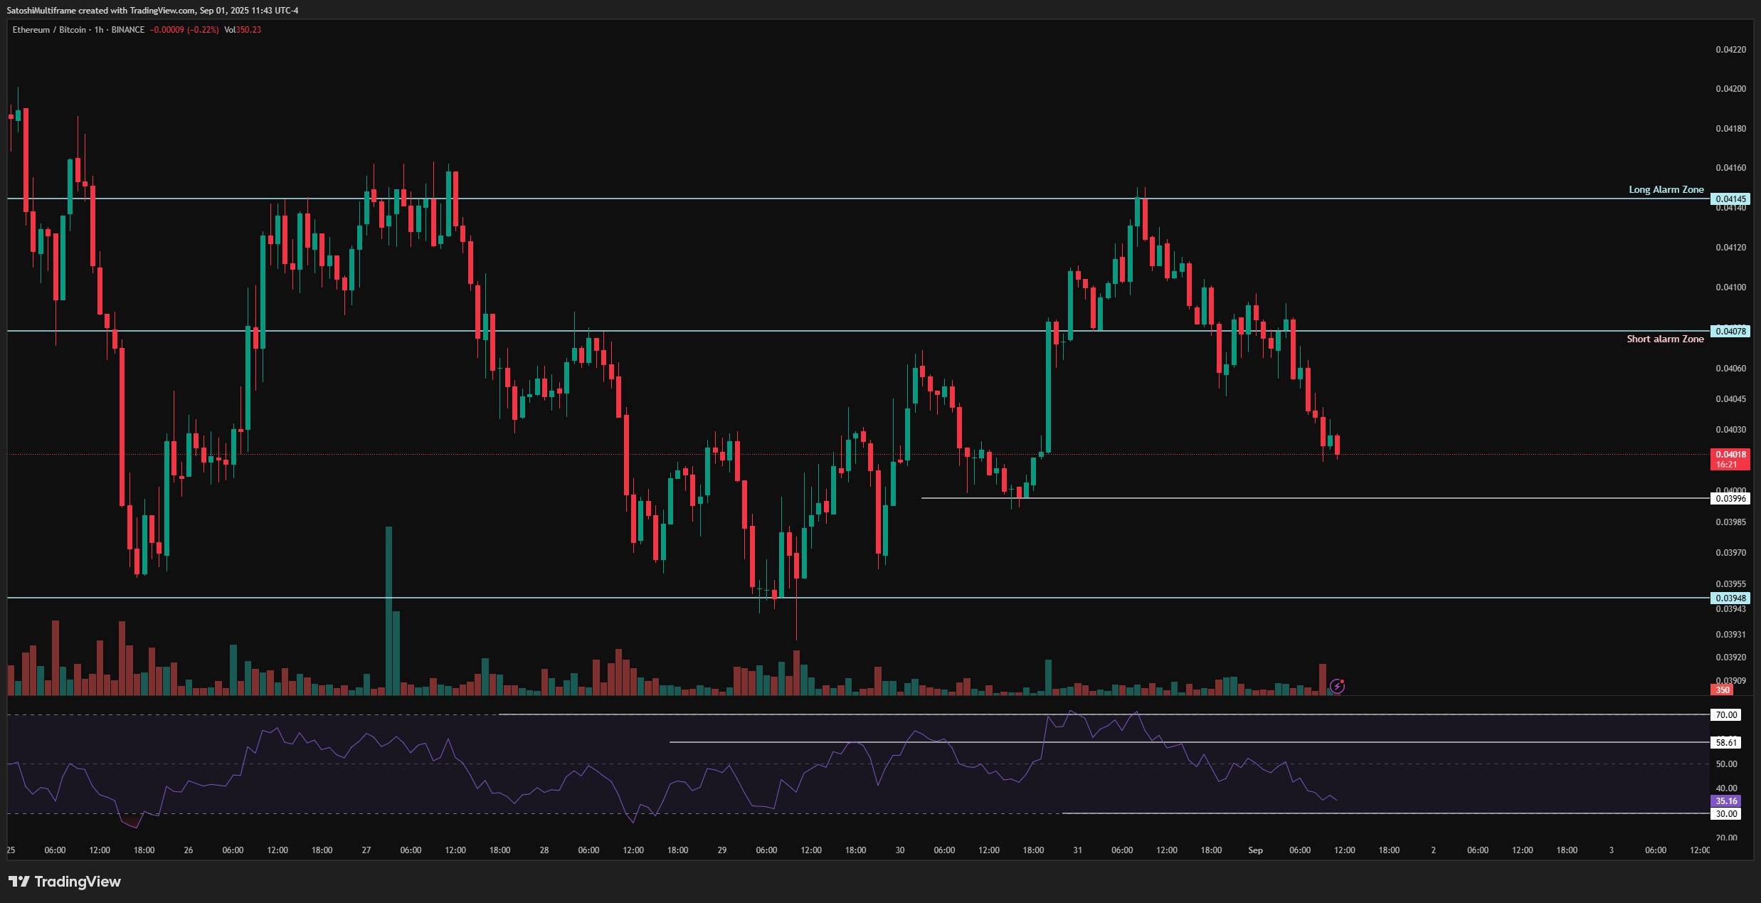Image resolution: width=1761 pixels, height=903 pixels.
Task: Click the RSI 58.61 level tag
Action: tap(1726, 742)
